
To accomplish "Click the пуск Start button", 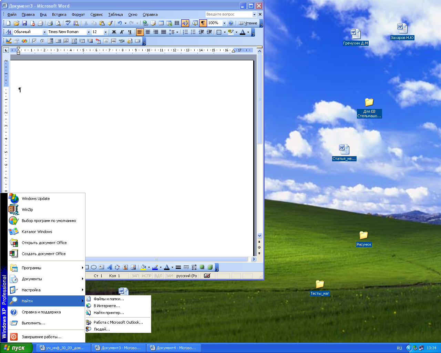I will click(x=16, y=348).
